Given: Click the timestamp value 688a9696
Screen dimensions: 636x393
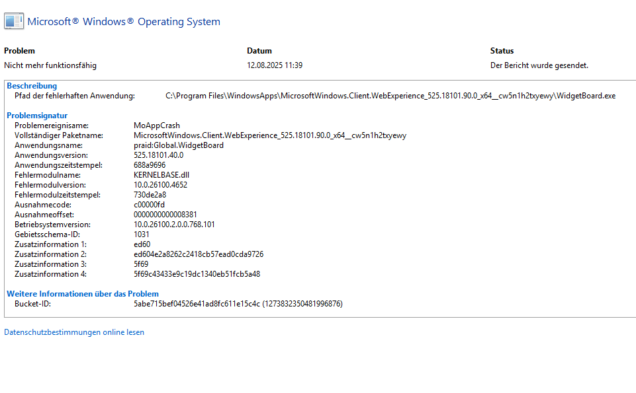Looking at the screenshot, I should [150, 165].
